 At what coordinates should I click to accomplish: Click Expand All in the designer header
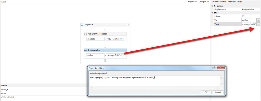tap(193, 2)
